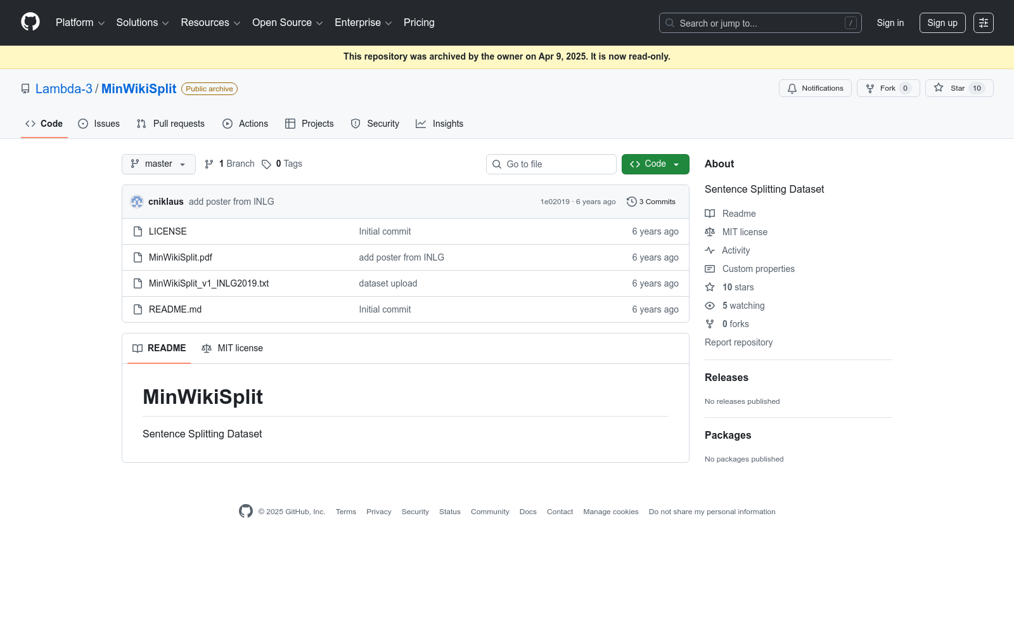Fork the repository with Fork button

coord(889,88)
